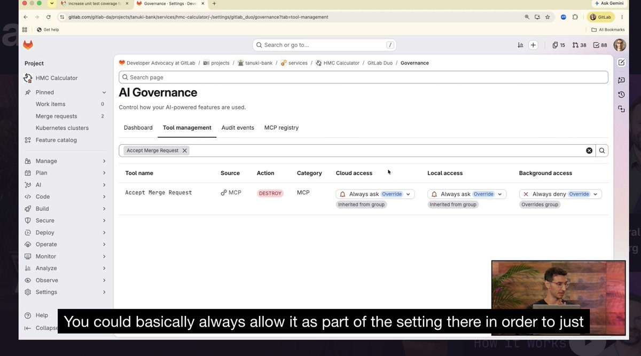This screenshot has width=641, height=356.
Task: Open the analytics chart icon in top bar
Action: point(520,45)
